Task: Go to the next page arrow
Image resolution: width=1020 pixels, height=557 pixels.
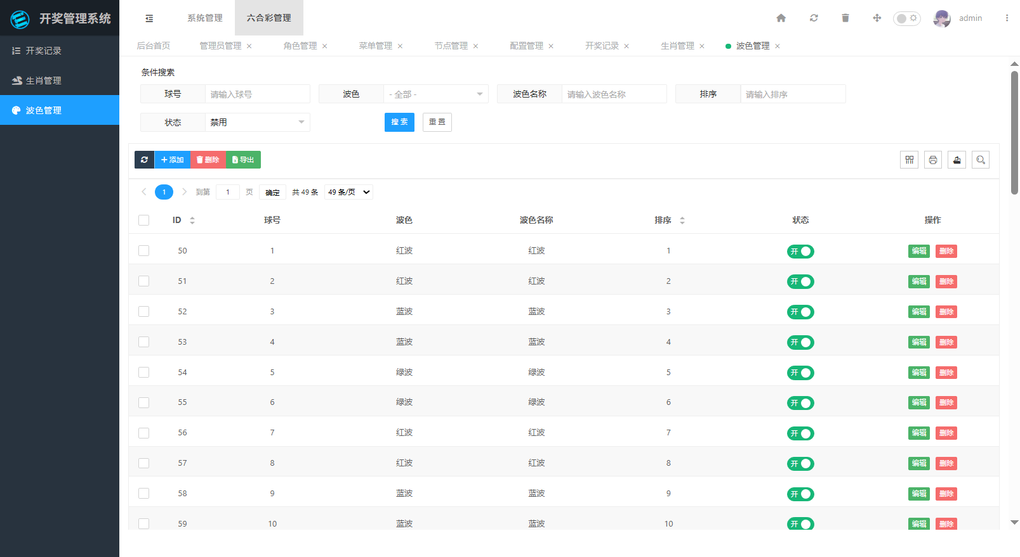Action: click(185, 192)
